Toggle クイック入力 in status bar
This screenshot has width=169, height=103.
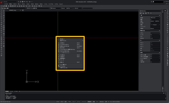coord(84,102)
